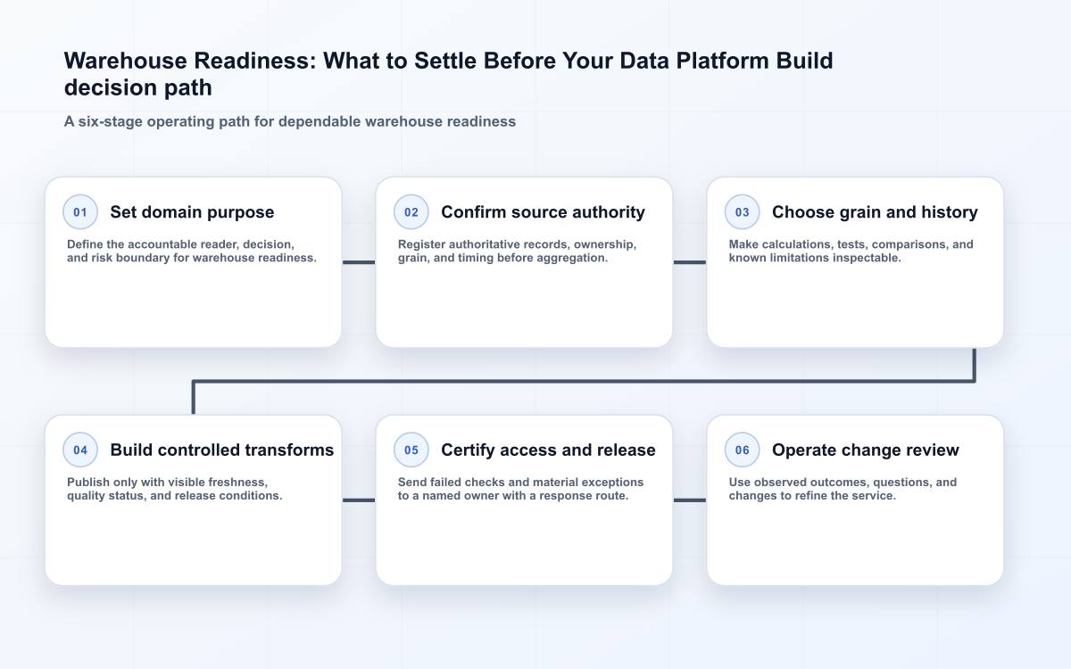
Task: Click the 06 step number badge
Action: (743, 450)
